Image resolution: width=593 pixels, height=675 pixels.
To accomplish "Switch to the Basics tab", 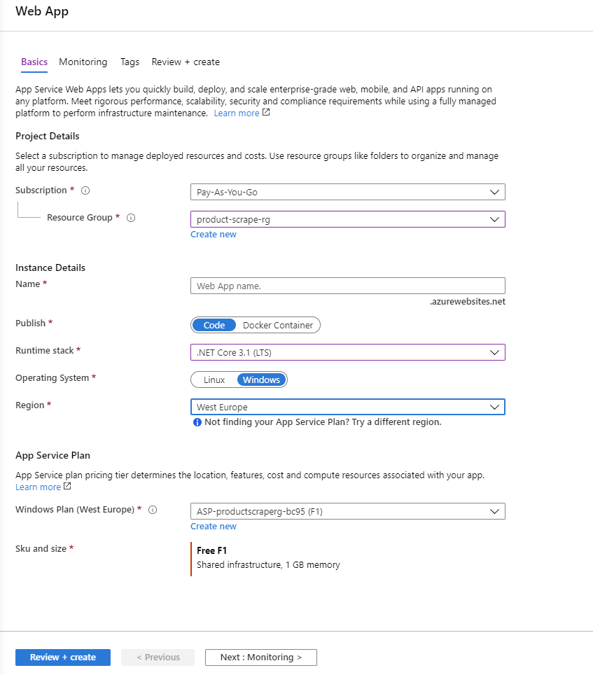I will (34, 62).
